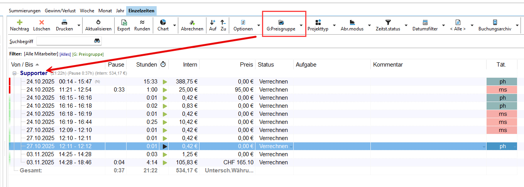Viewport: 524px width, 187px height.
Task: Click the Runden rounding icon
Action: pos(142,23)
